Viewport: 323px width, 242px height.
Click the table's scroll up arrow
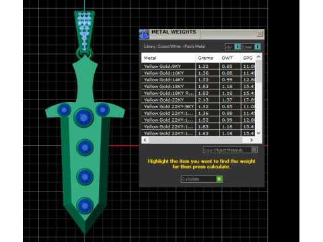tap(258, 56)
